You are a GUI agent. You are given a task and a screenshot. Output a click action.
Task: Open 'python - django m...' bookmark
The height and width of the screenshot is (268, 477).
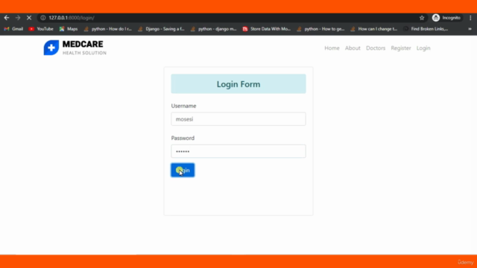[x=214, y=29]
